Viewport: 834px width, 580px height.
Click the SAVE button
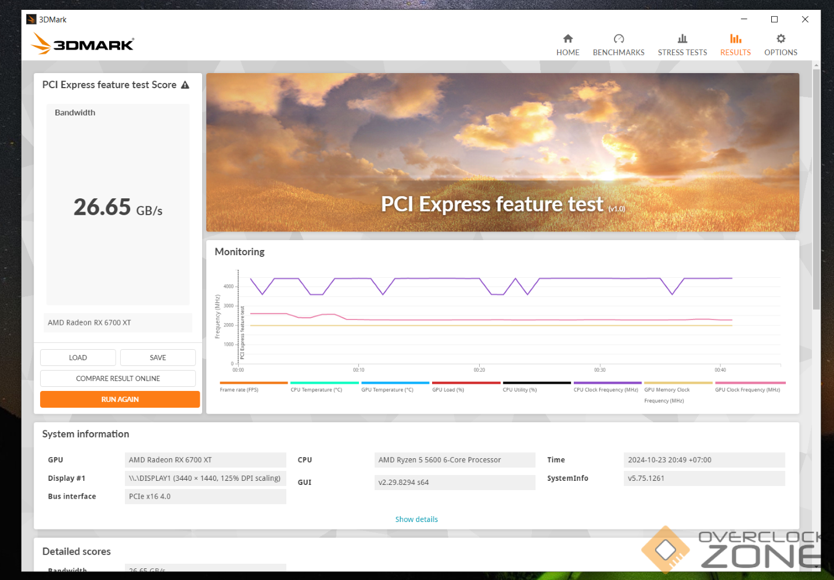[x=158, y=358]
